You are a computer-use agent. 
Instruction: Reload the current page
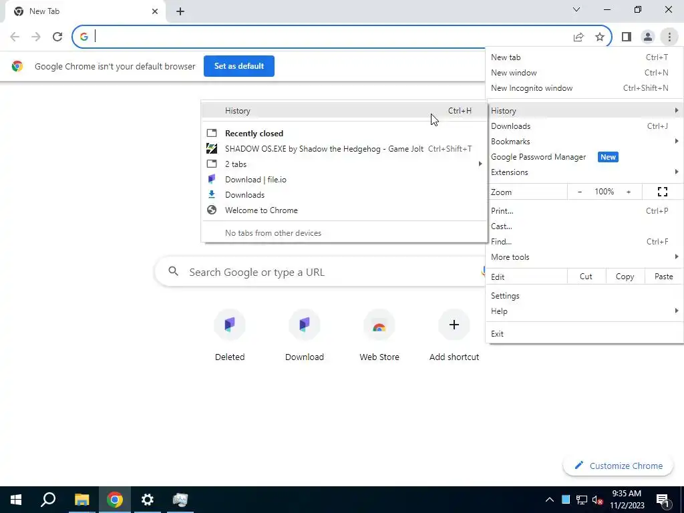click(57, 37)
